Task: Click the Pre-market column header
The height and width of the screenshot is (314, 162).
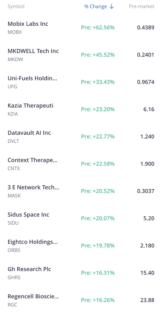Action: [x=142, y=6]
